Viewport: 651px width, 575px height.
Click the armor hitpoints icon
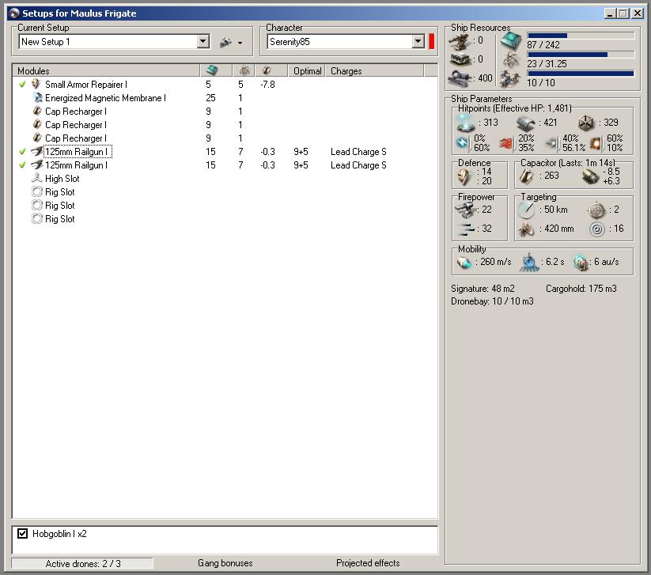coord(526,123)
